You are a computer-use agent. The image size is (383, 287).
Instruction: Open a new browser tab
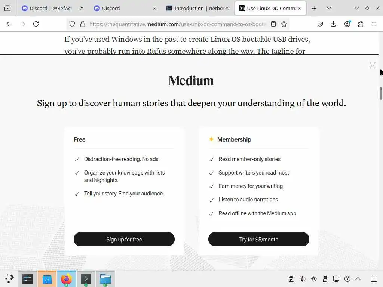click(x=314, y=8)
